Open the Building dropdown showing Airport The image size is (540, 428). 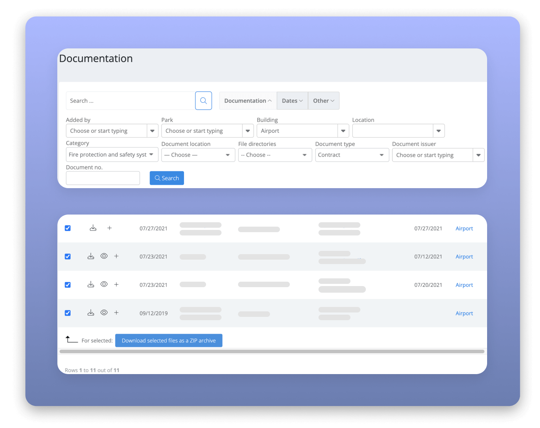pyautogui.click(x=303, y=131)
